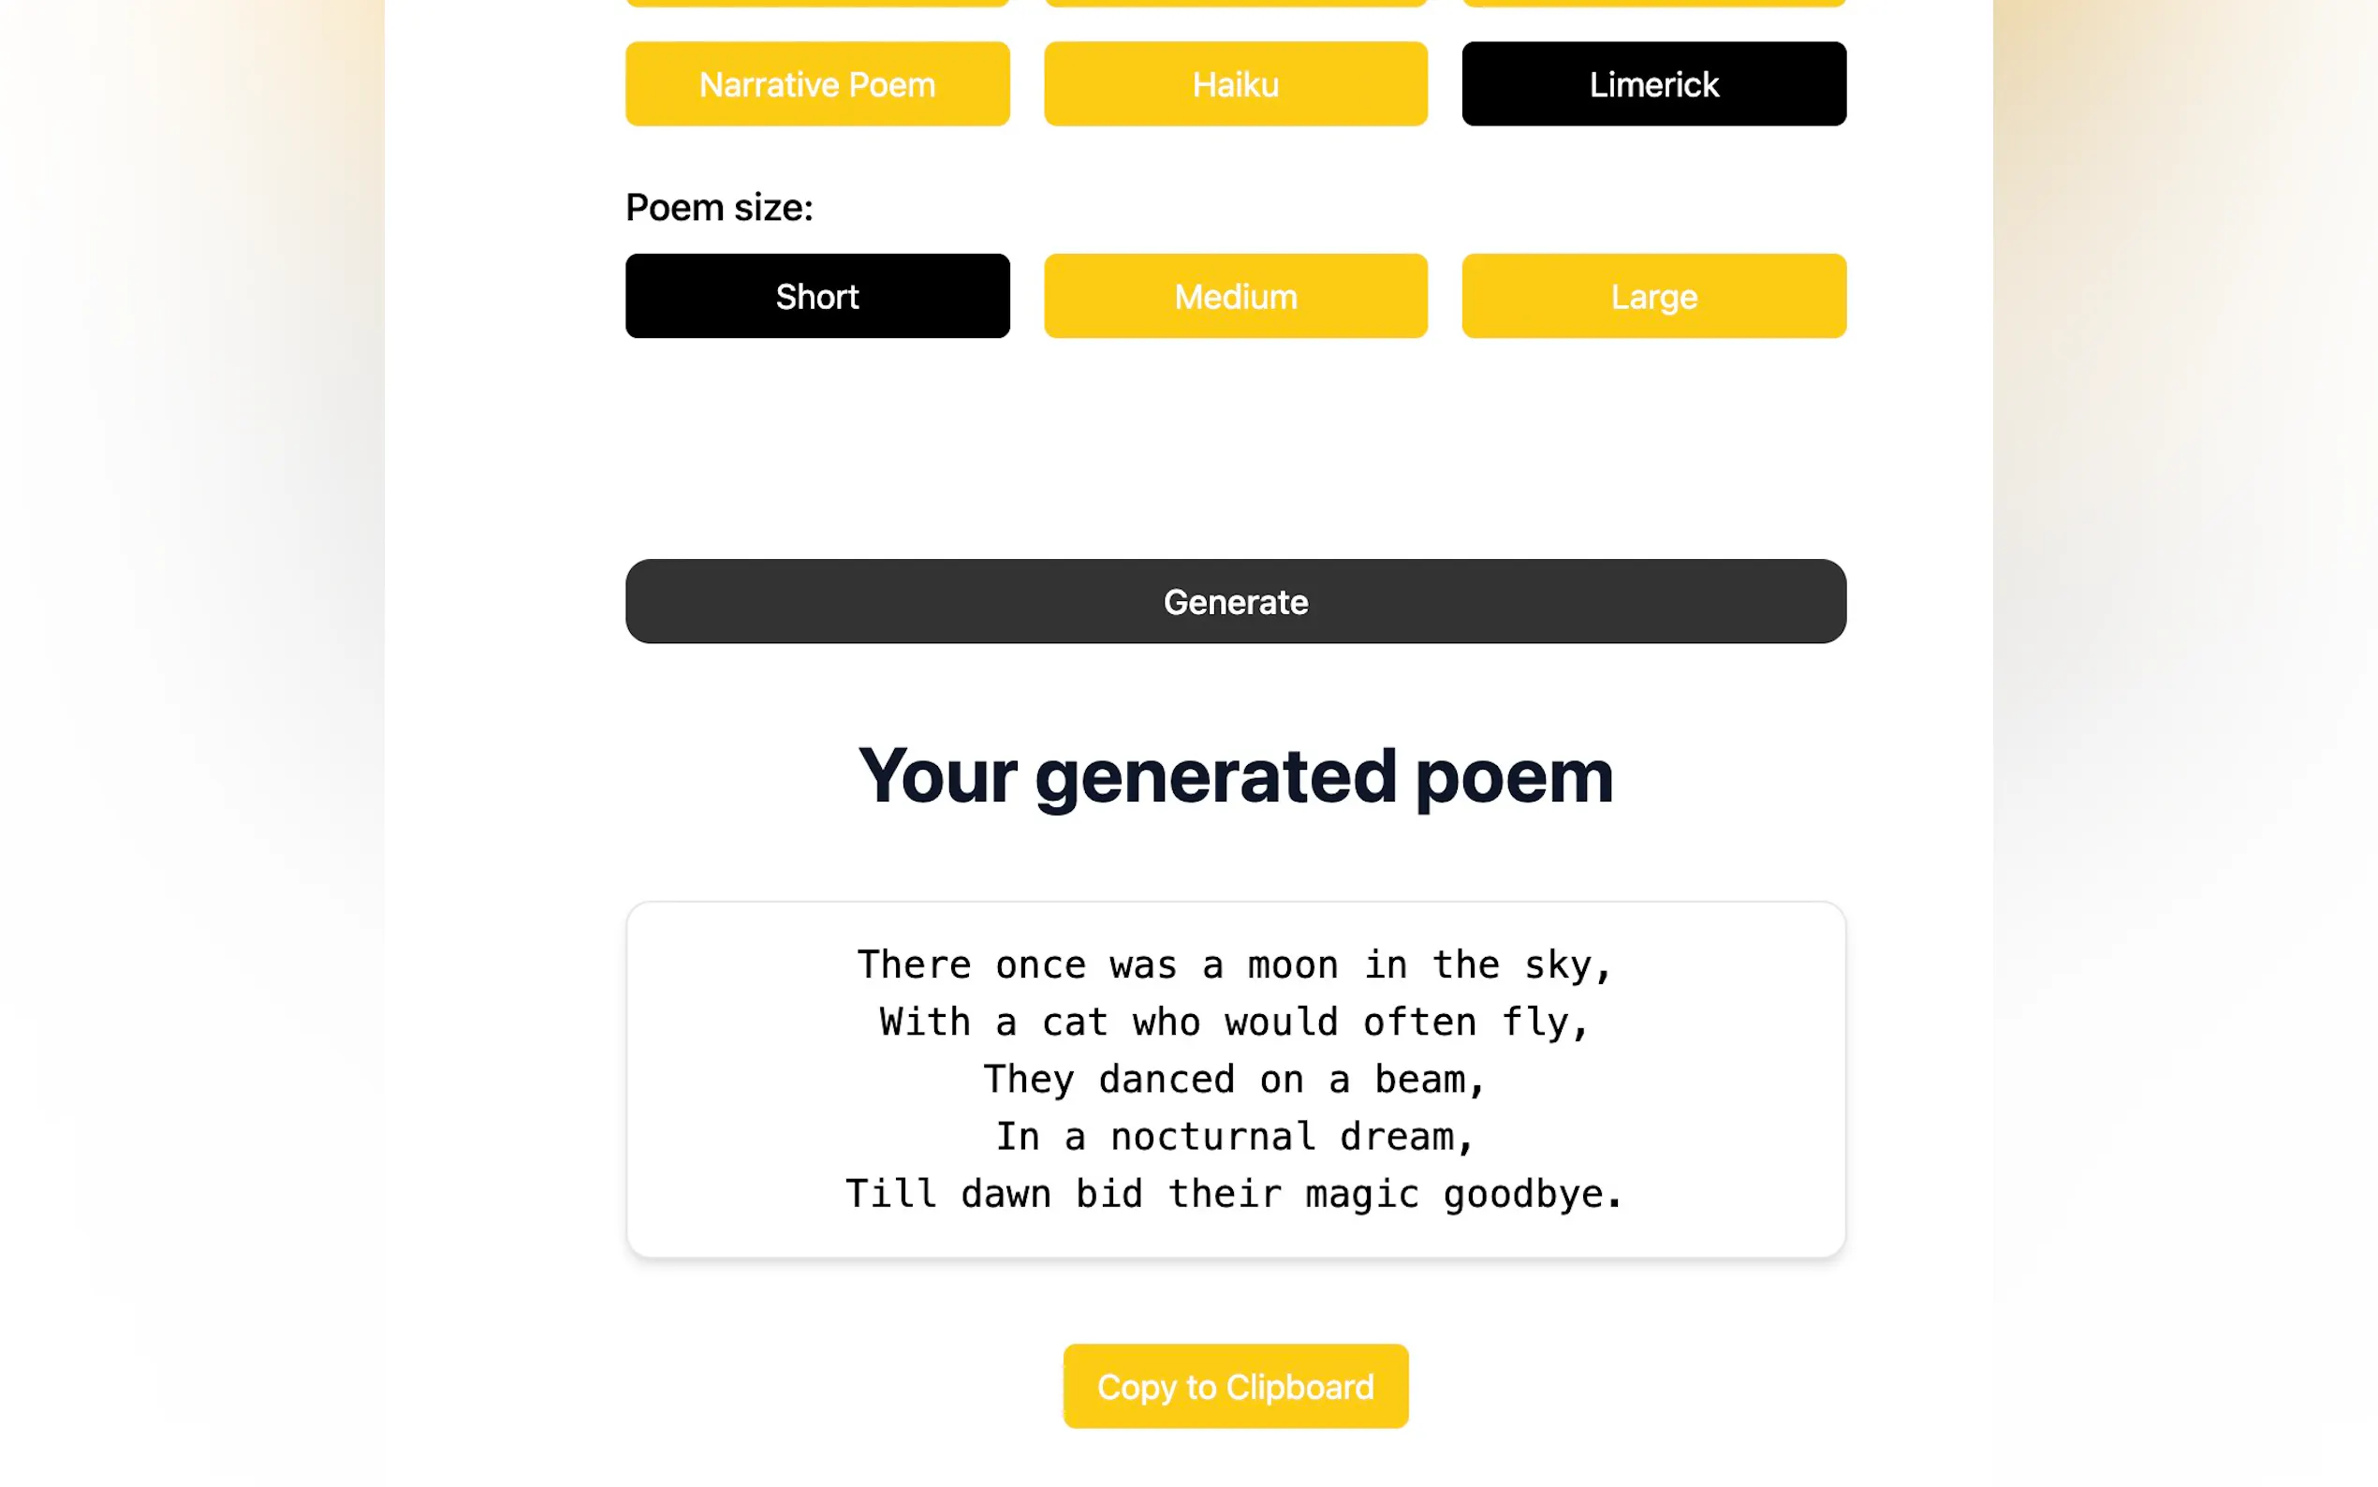The width and height of the screenshot is (2378, 1487).
Task: Click the poem's final goodbye line
Action: click(x=1235, y=1193)
